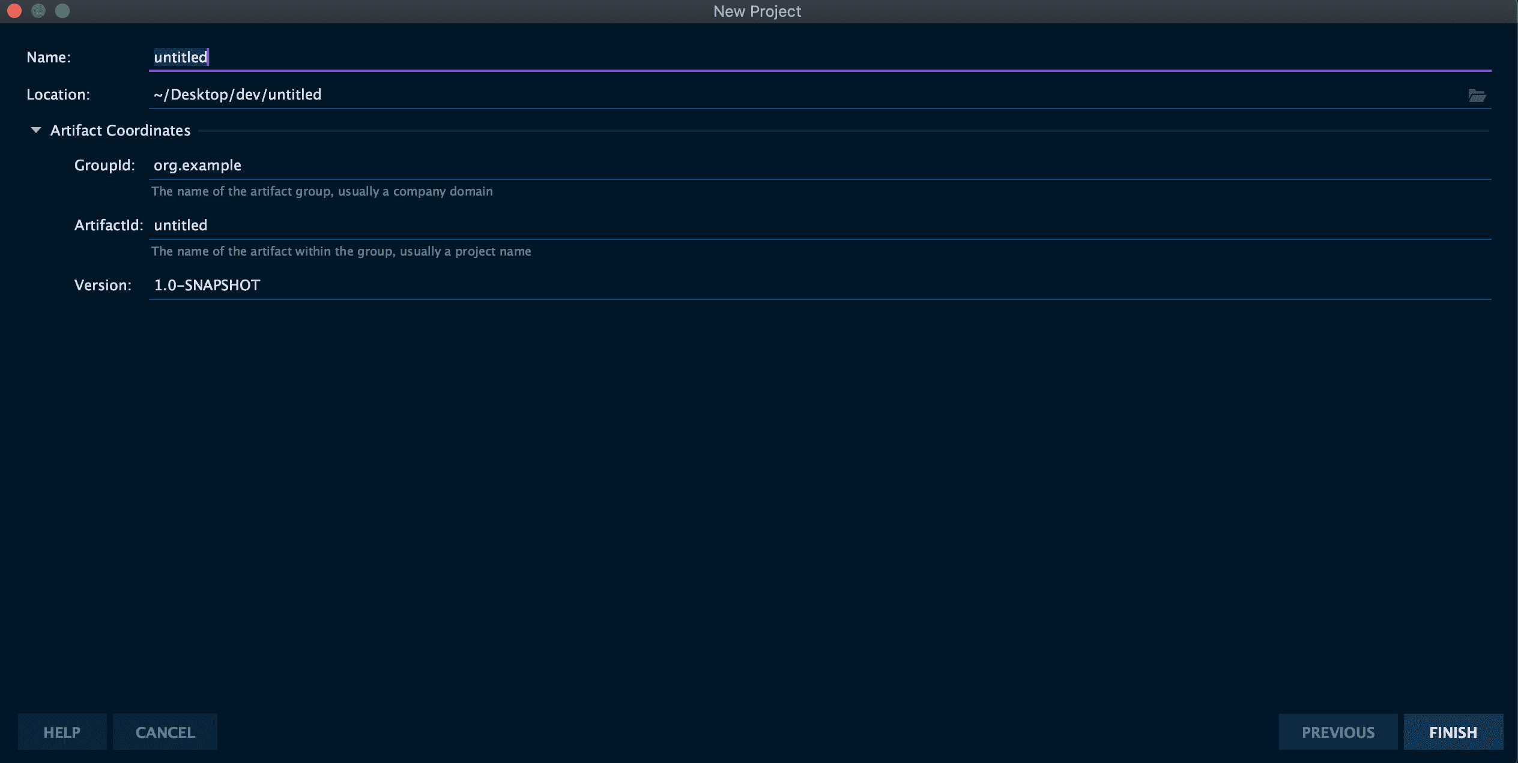The height and width of the screenshot is (763, 1518).
Task: Click the GroupId label
Action: 104,166
